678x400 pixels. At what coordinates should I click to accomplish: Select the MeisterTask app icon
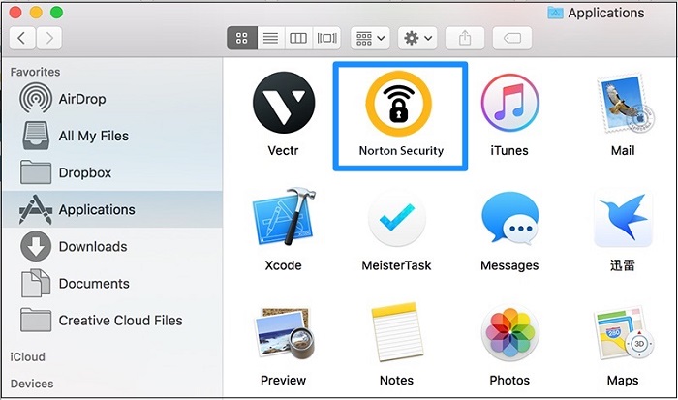(396, 218)
